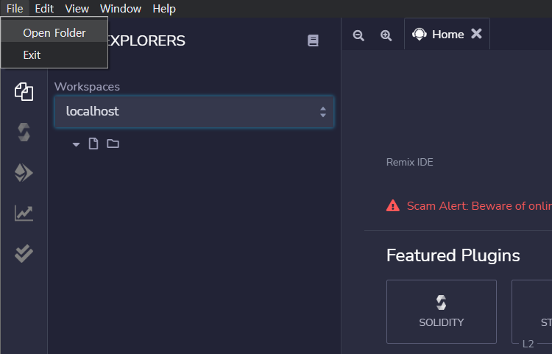Choose Exit from File menu
Image resolution: width=552 pixels, height=354 pixels.
pyautogui.click(x=54, y=55)
